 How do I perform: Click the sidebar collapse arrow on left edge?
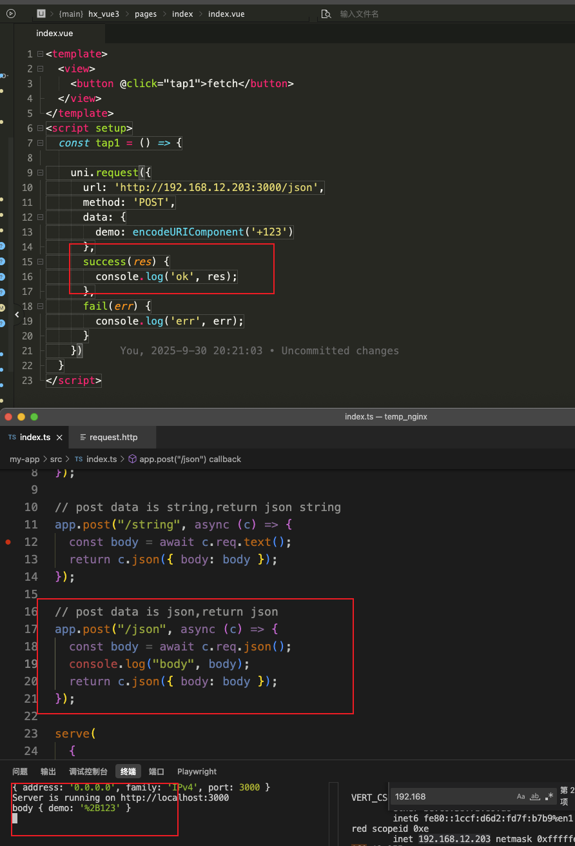(x=17, y=315)
